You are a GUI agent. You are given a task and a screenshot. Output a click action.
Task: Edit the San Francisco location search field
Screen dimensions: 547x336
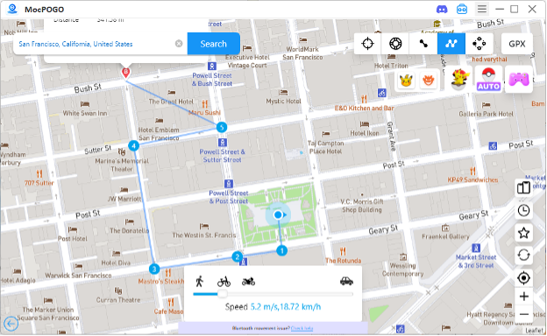click(94, 44)
